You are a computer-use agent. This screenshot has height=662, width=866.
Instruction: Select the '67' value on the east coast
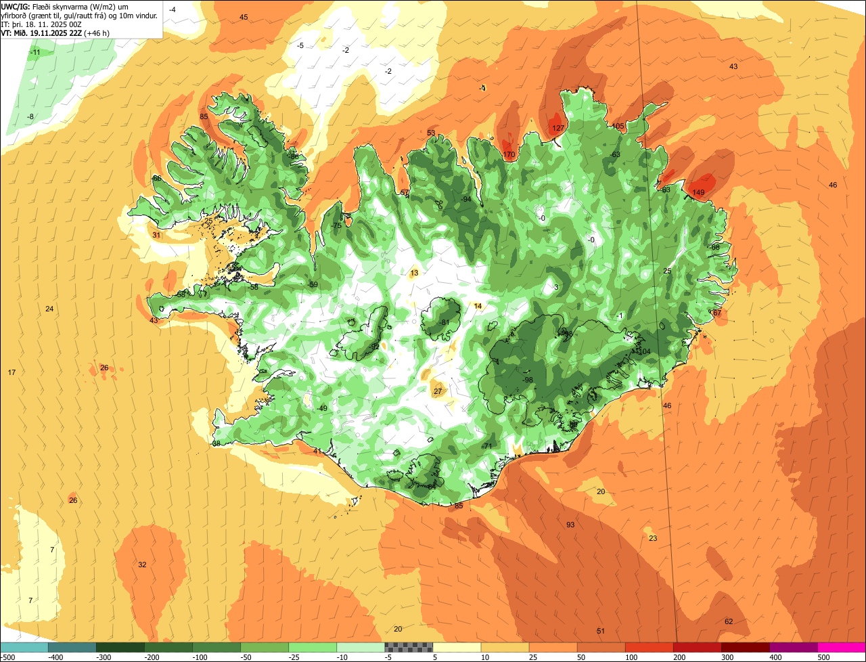tap(717, 313)
